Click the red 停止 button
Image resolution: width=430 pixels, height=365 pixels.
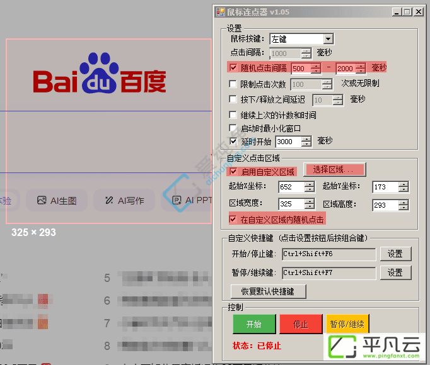click(x=301, y=324)
